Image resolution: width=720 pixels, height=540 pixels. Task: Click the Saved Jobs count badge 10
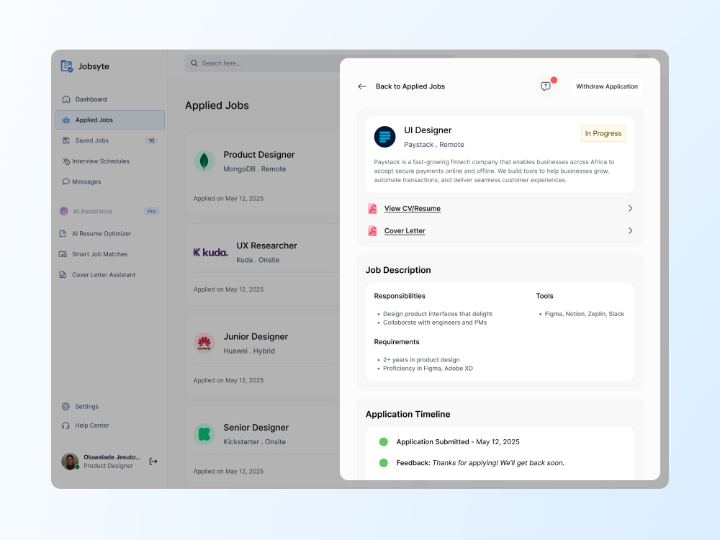151,140
